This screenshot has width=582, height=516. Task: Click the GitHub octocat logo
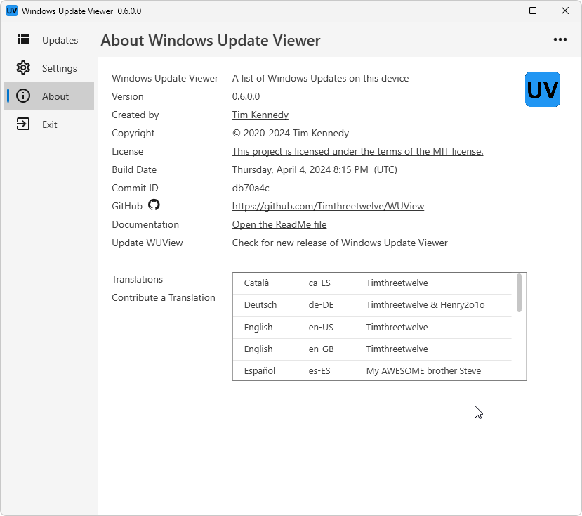coord(154,205)
